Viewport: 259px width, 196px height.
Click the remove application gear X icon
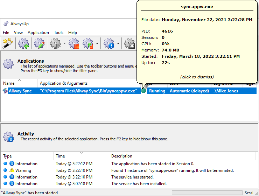coord(129,43)
